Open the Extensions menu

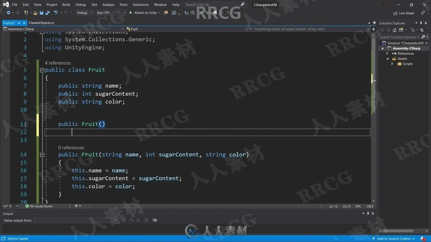tap(141, 5)
